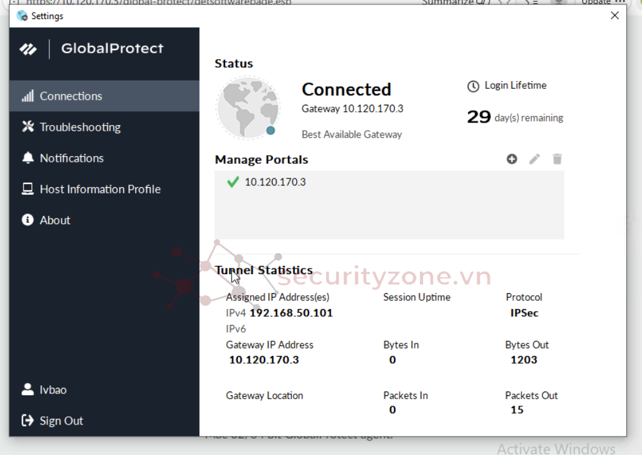
Task: Switch to Troubleshooting in the sidebar
Action: coord(80,128)
